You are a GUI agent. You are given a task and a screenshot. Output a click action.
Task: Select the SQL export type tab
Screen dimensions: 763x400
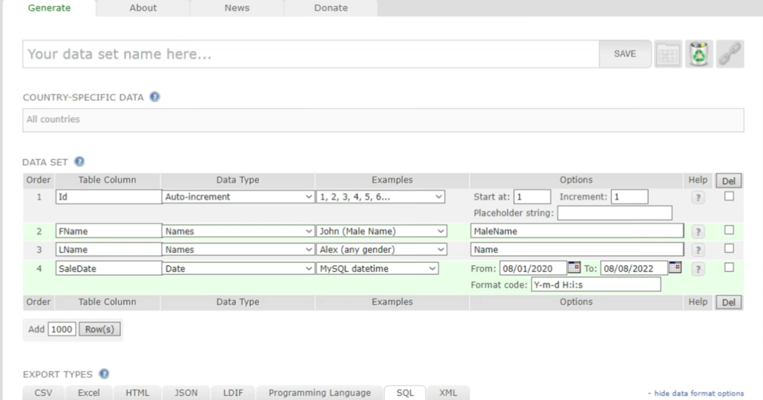pyautogui.click(x=404, y=392)
